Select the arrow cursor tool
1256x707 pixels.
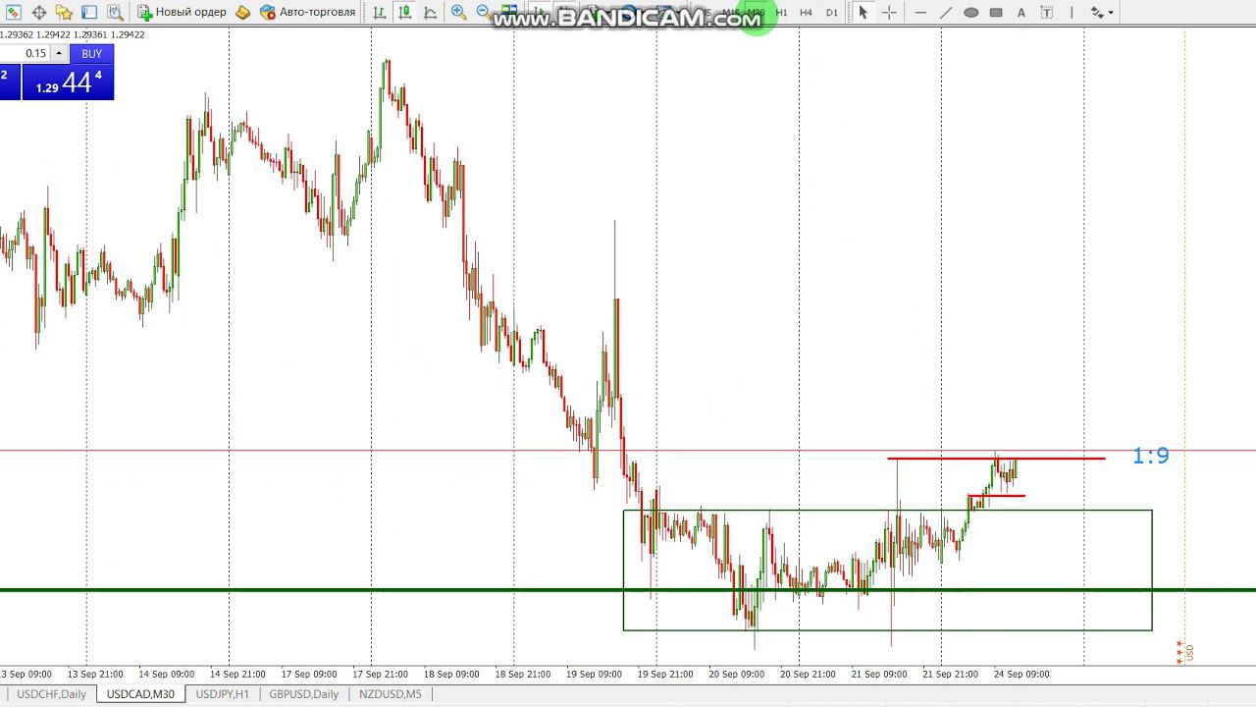coord(863,13)
